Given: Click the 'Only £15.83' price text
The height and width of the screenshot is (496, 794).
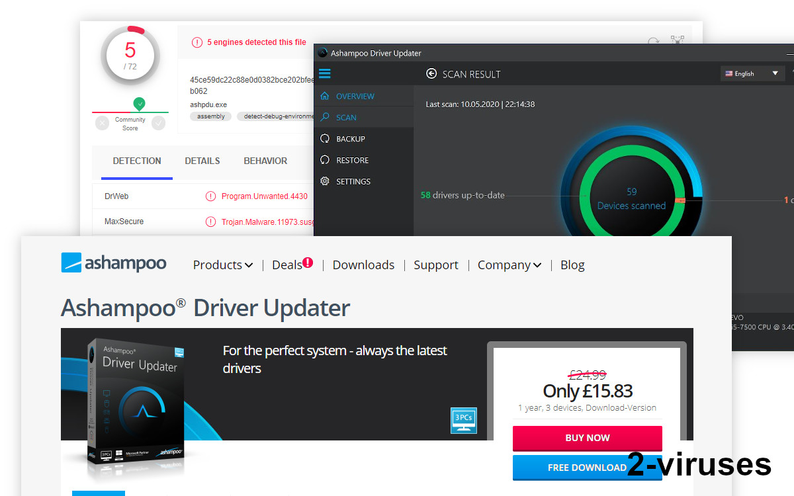Looking at the screenshot, I should (x=588, y=391).
